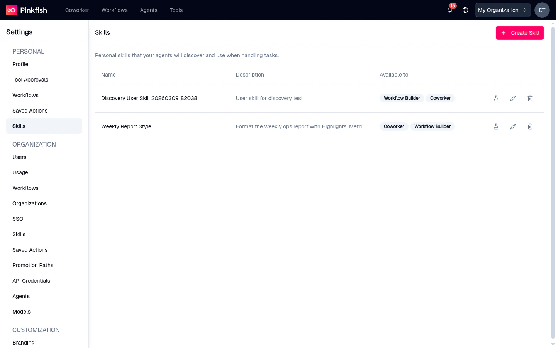This screenshot has width=556, height=348.
Task: Click the trash icon to delete Weekly Report Style
Action: 530,126
